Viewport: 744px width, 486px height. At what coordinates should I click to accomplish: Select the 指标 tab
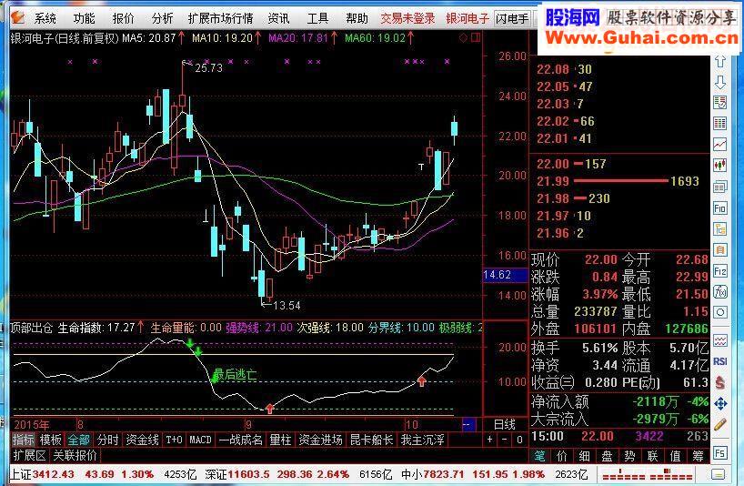tap(24, 440)
